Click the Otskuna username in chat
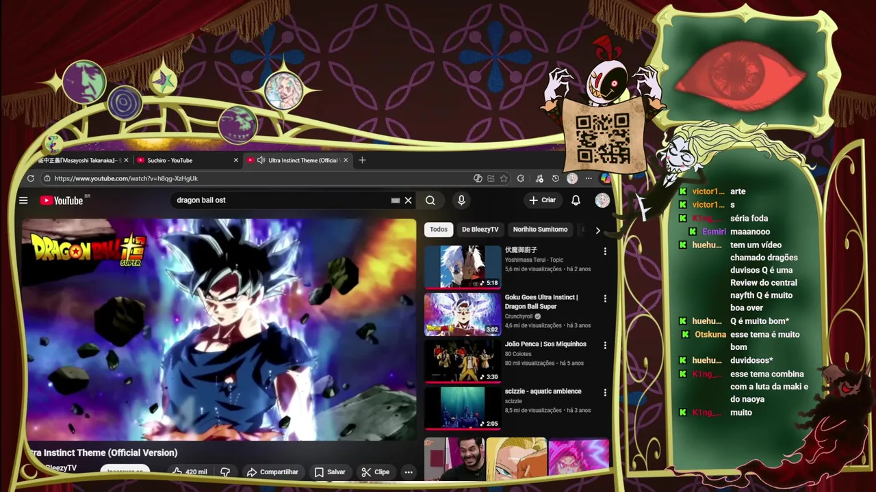 coord(710,334)
